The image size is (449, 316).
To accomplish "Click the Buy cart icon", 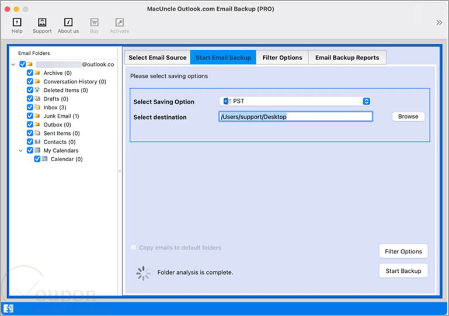I will [x=94, y=22].
